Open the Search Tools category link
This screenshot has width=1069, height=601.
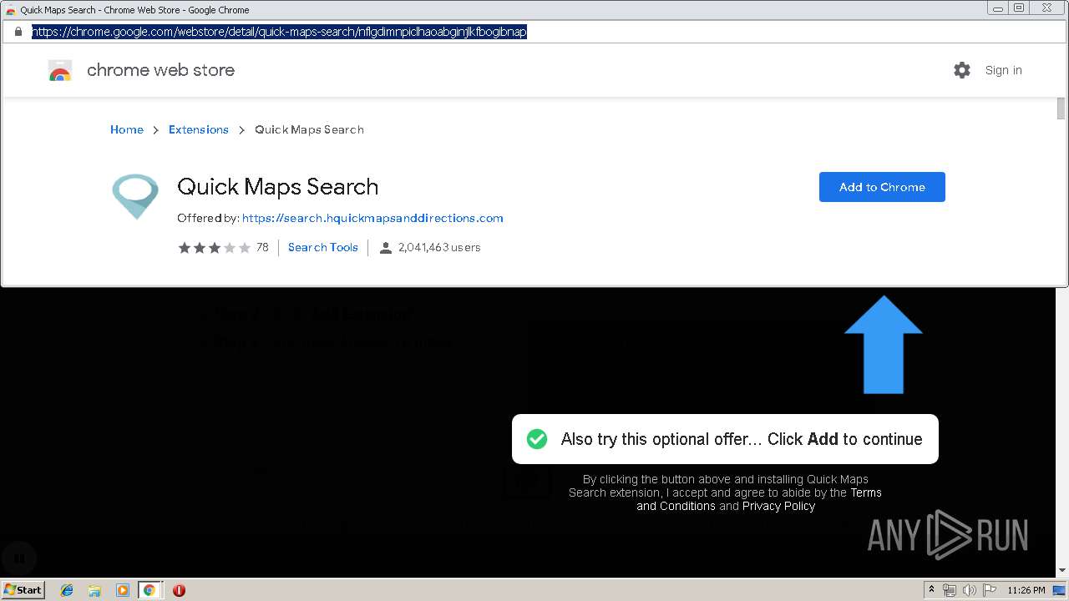coord(323,247)
